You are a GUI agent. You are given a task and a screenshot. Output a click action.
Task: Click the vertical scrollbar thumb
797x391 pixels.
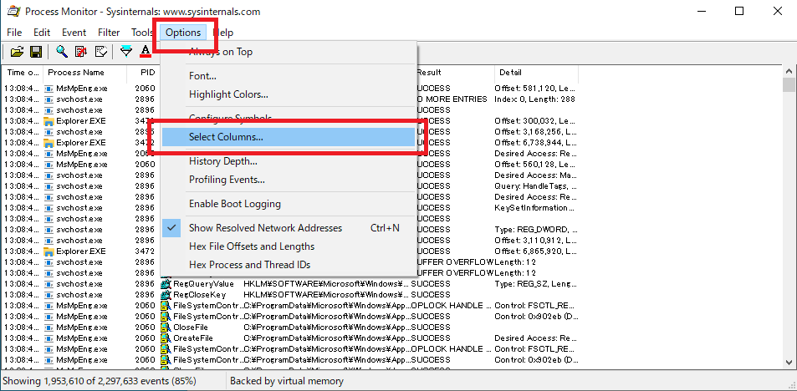coord(789,84)
